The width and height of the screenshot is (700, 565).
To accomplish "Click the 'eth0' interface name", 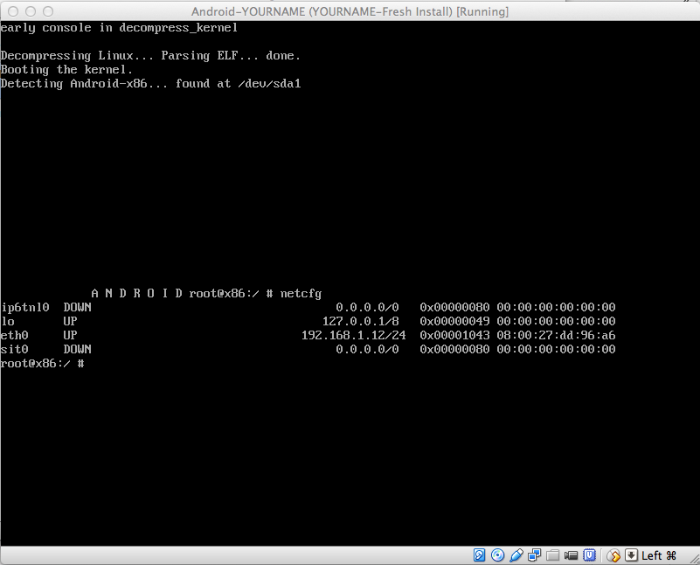I will 14,335.
